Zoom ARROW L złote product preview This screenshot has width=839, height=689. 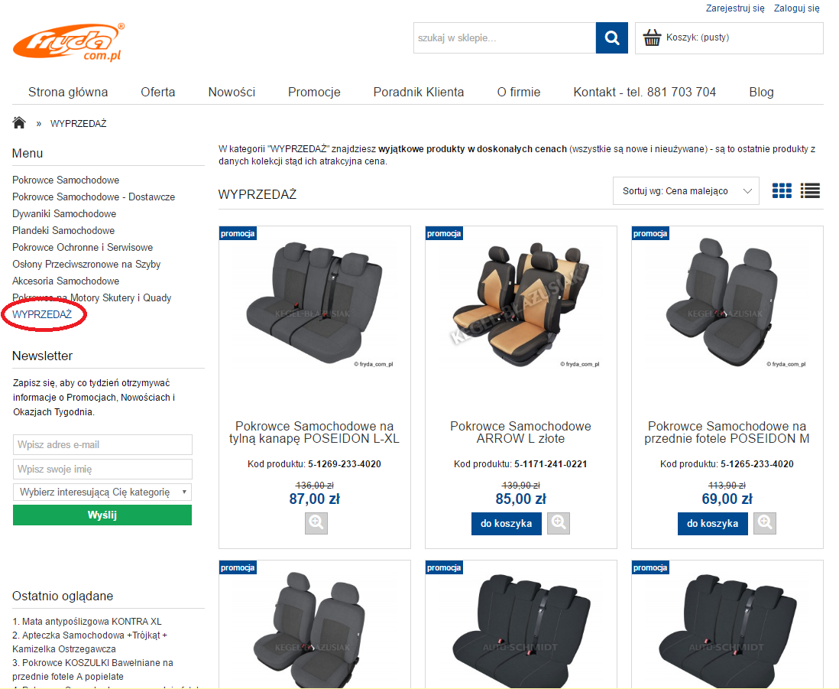point(559,523)
